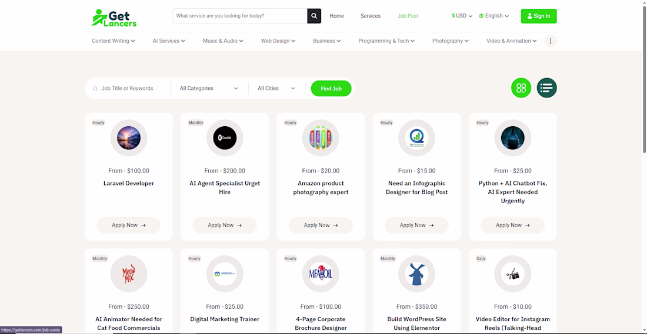
Task: Expand Programming & Tech category menu
Action: tap(386, 41)
